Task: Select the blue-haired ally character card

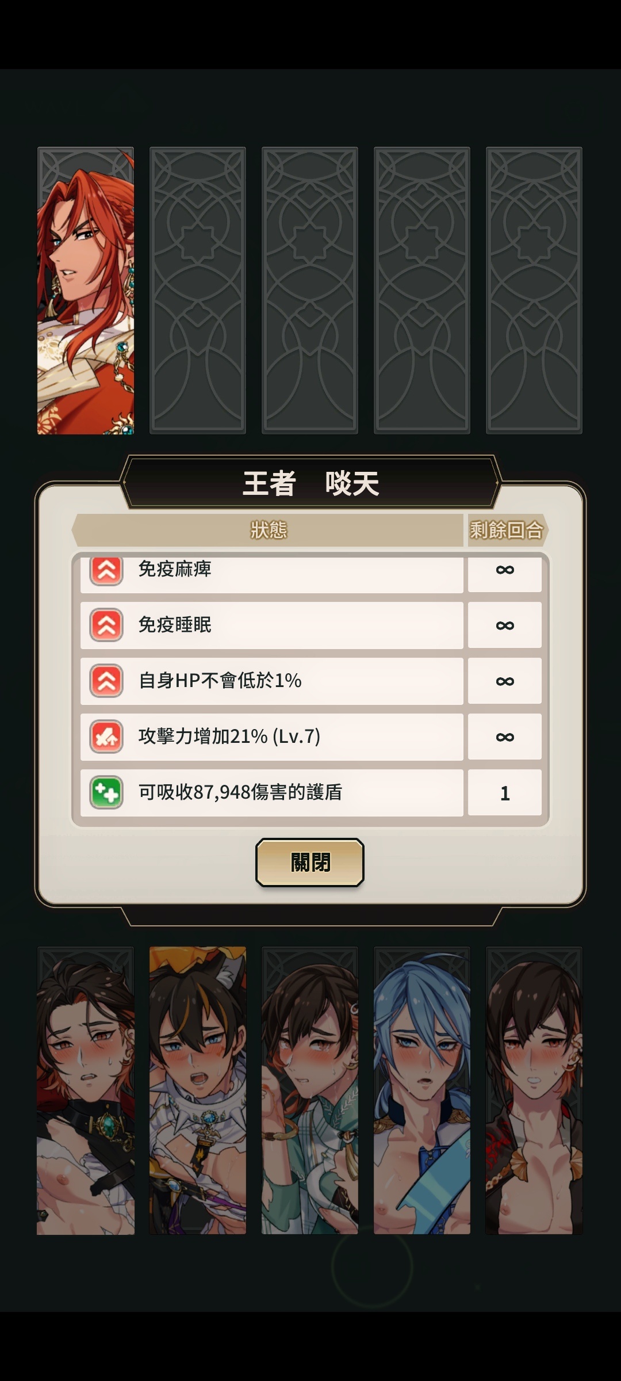Action: tap(422, 1090)
